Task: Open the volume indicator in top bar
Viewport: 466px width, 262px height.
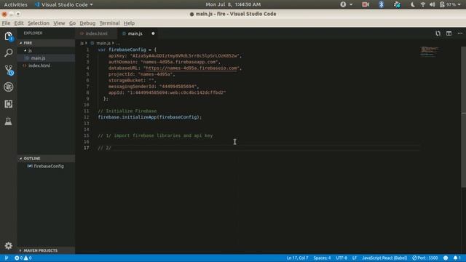Action: pos(433,4)
